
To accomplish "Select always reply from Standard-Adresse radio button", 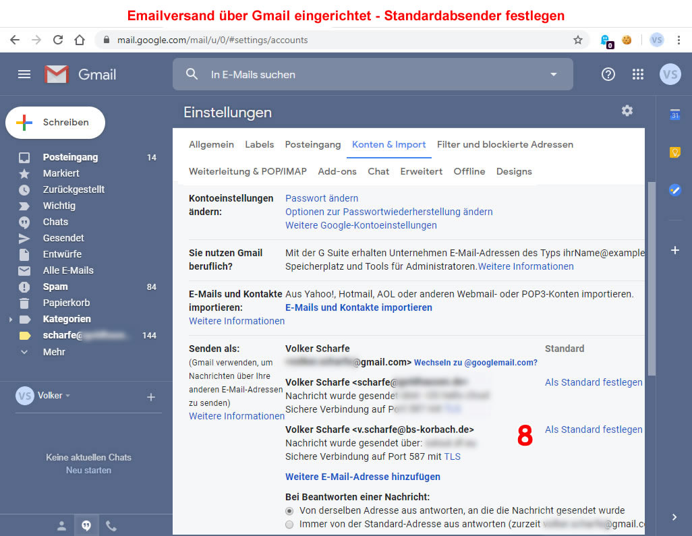I will coord(289,525).
